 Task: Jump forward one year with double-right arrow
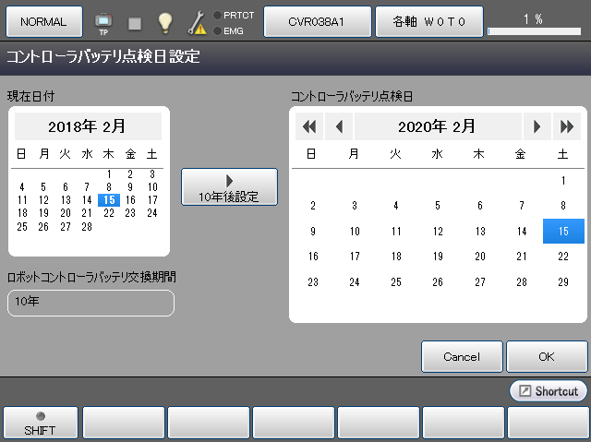tap(566, 126)
